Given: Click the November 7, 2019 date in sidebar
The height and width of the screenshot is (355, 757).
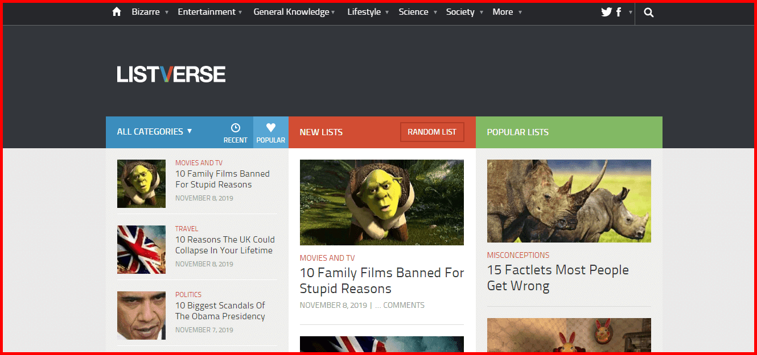Looking at the screenshot, I should (204, 330).
